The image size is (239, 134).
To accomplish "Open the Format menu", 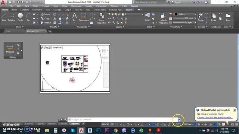I will click(x=46, y=6).
